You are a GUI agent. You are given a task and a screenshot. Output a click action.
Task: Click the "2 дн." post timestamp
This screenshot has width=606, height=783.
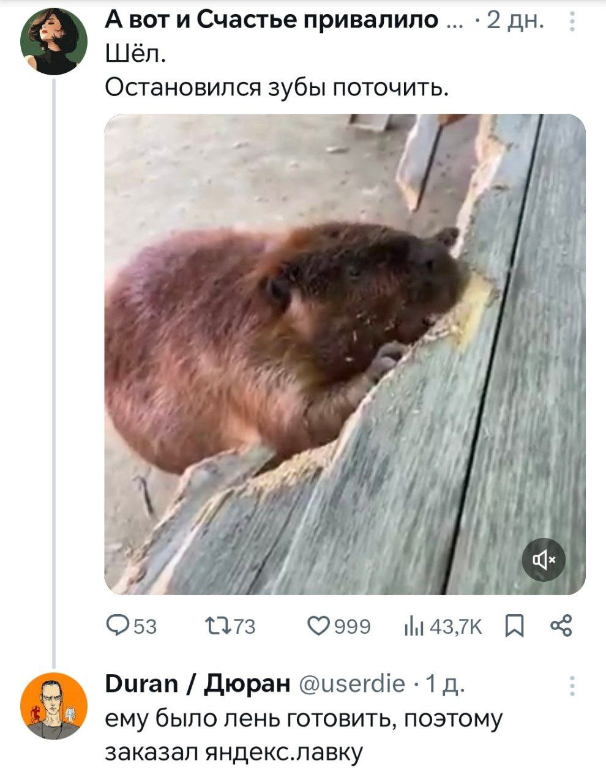click(514, 21)
